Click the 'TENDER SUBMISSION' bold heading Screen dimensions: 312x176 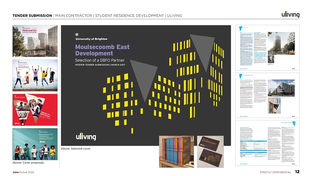(x=32, y=16)
